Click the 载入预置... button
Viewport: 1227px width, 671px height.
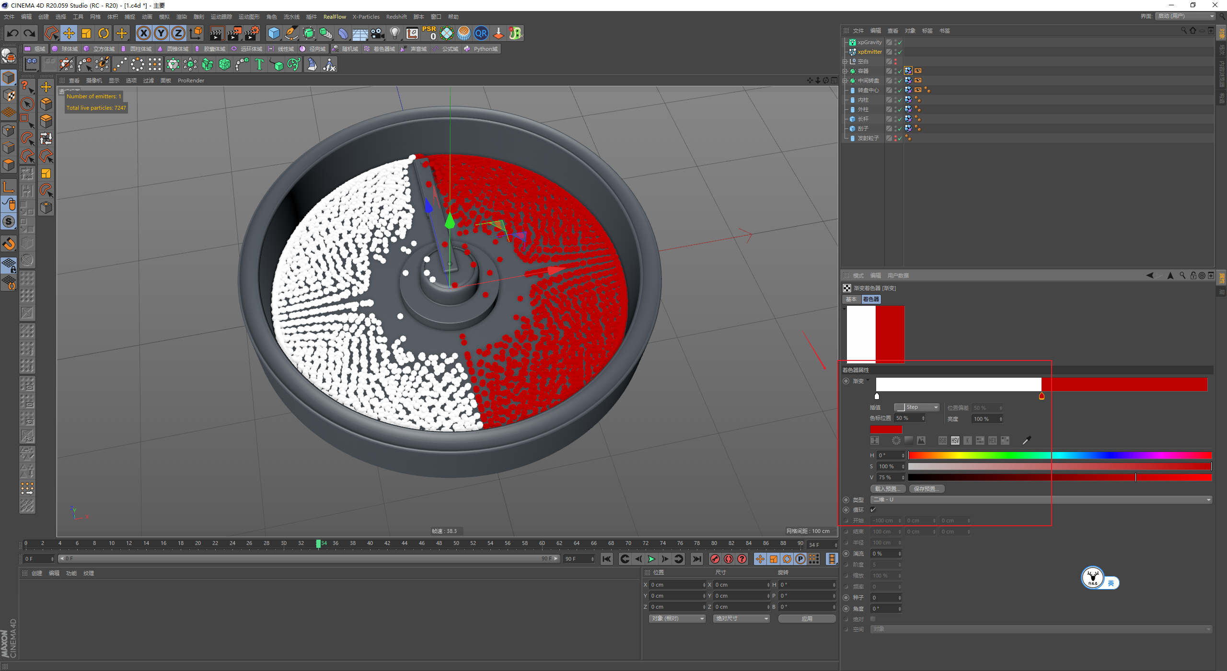coord(888,489)
